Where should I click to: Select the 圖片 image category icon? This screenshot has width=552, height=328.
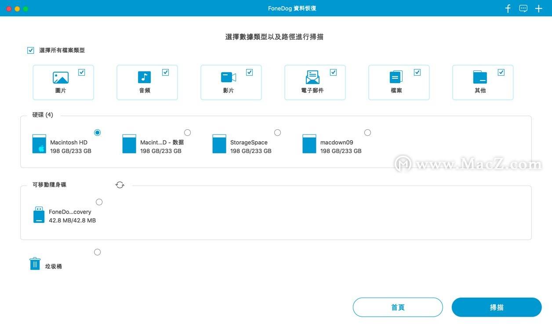click(x=62, y=78)
